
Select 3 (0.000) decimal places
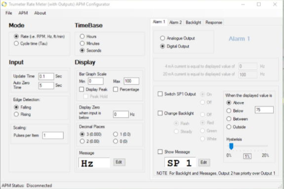click(82, 134)
